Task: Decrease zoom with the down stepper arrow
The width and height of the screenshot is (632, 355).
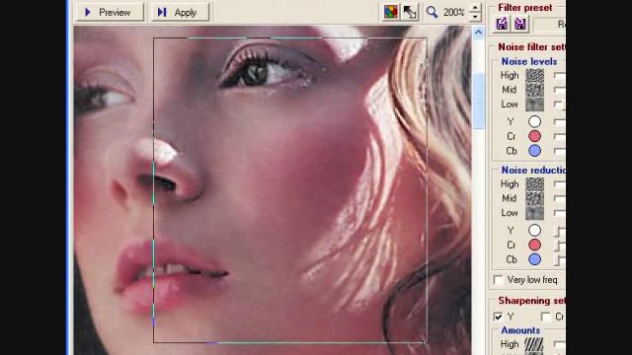Action: click(475, 17)
